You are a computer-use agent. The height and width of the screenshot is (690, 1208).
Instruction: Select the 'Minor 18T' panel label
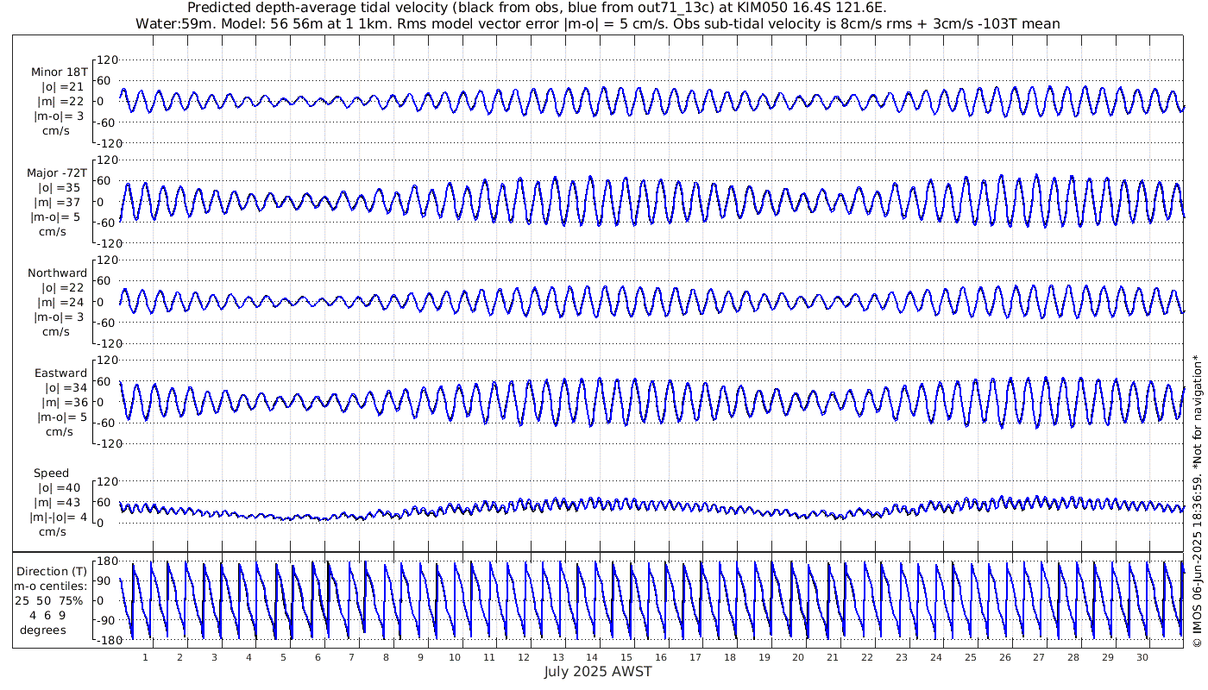(x=59, y=72)
